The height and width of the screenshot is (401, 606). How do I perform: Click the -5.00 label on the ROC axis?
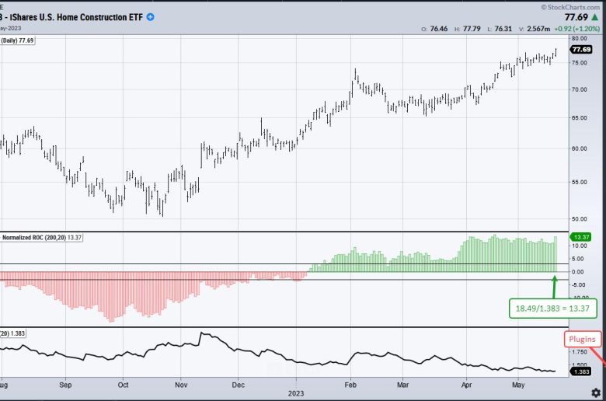pyautogui.click(x=579, y=284)
